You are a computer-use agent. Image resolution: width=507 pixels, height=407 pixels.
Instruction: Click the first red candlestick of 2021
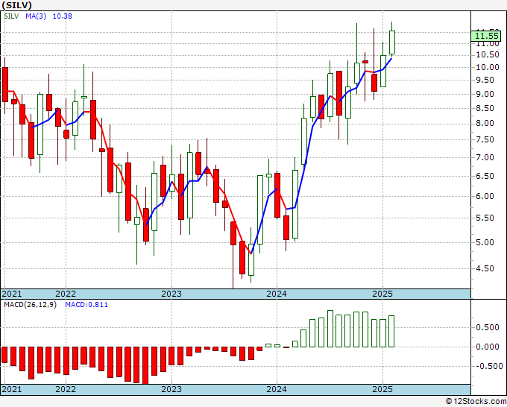pos(5,85)
